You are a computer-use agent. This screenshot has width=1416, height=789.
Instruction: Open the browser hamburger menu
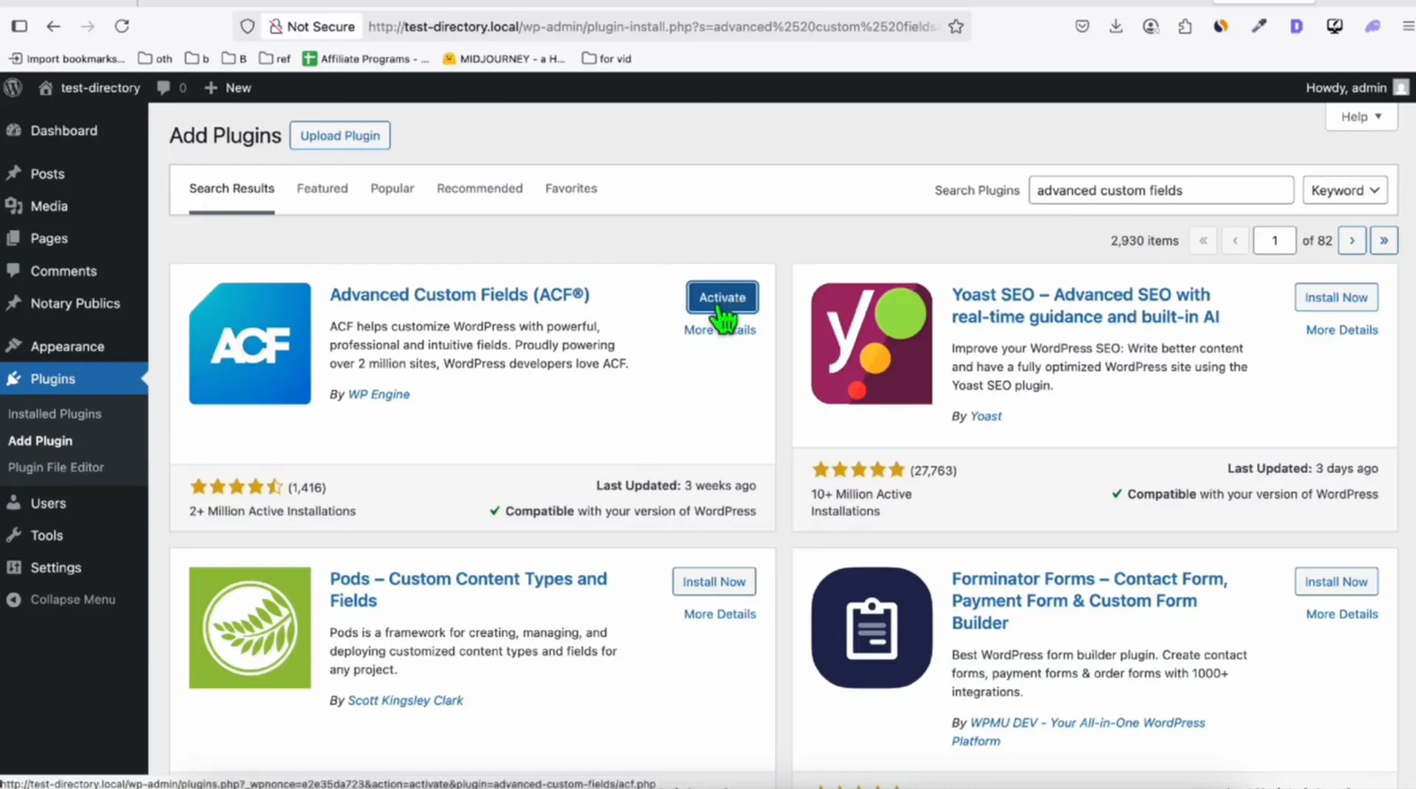(x=1408, y=27)
